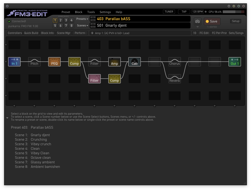Select the shunt block after Cab
Viewport: 251px width, 190px height.
(155, 62)
